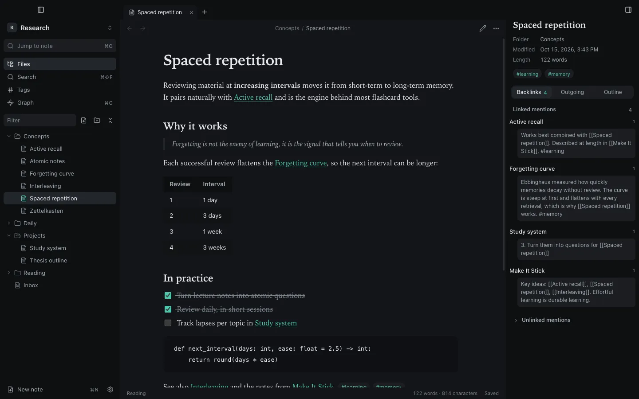This screenshot has height=399, width=639.
Task: Click the note's vertical scrollbar
Action: coord(504,154)
